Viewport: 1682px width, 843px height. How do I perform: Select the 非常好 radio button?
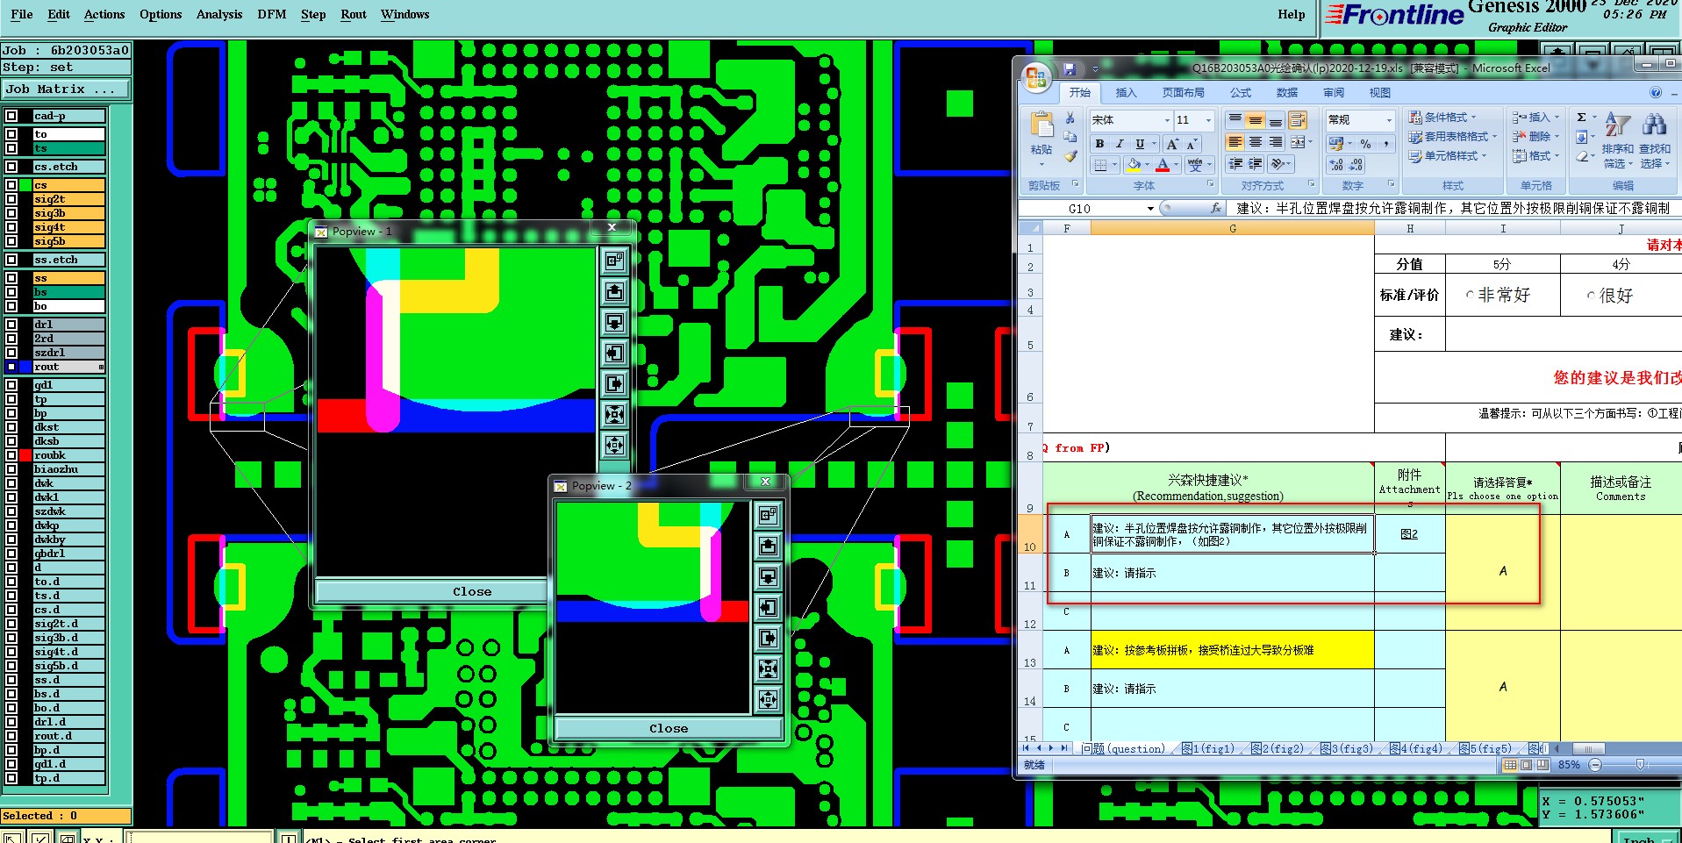1470,296
